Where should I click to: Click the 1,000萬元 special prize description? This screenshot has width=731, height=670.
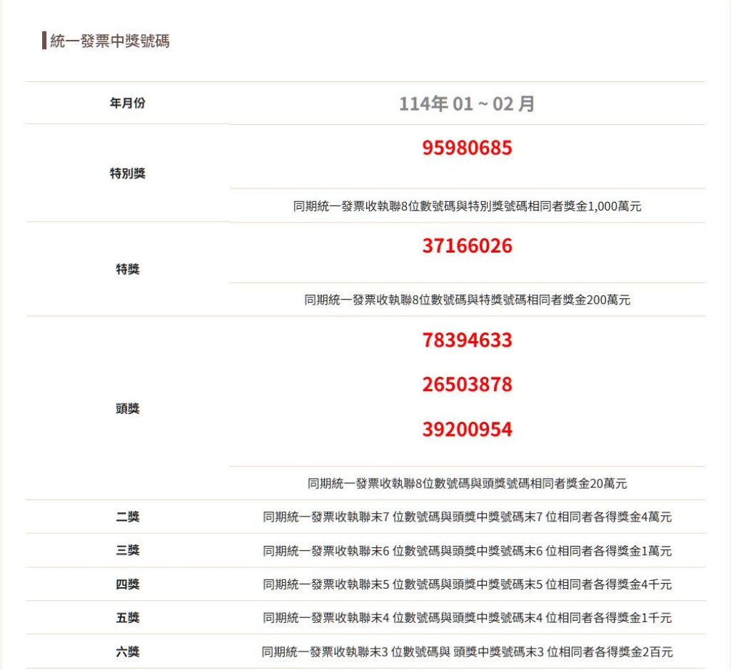(467, 206)
